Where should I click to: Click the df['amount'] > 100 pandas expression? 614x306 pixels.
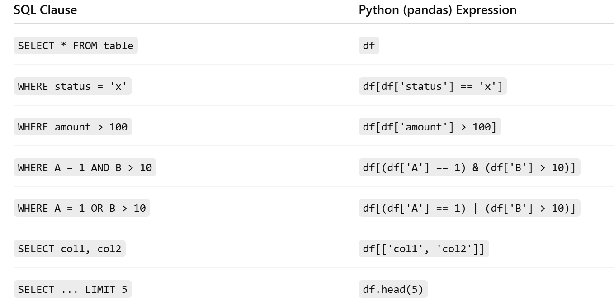[430, 127]
